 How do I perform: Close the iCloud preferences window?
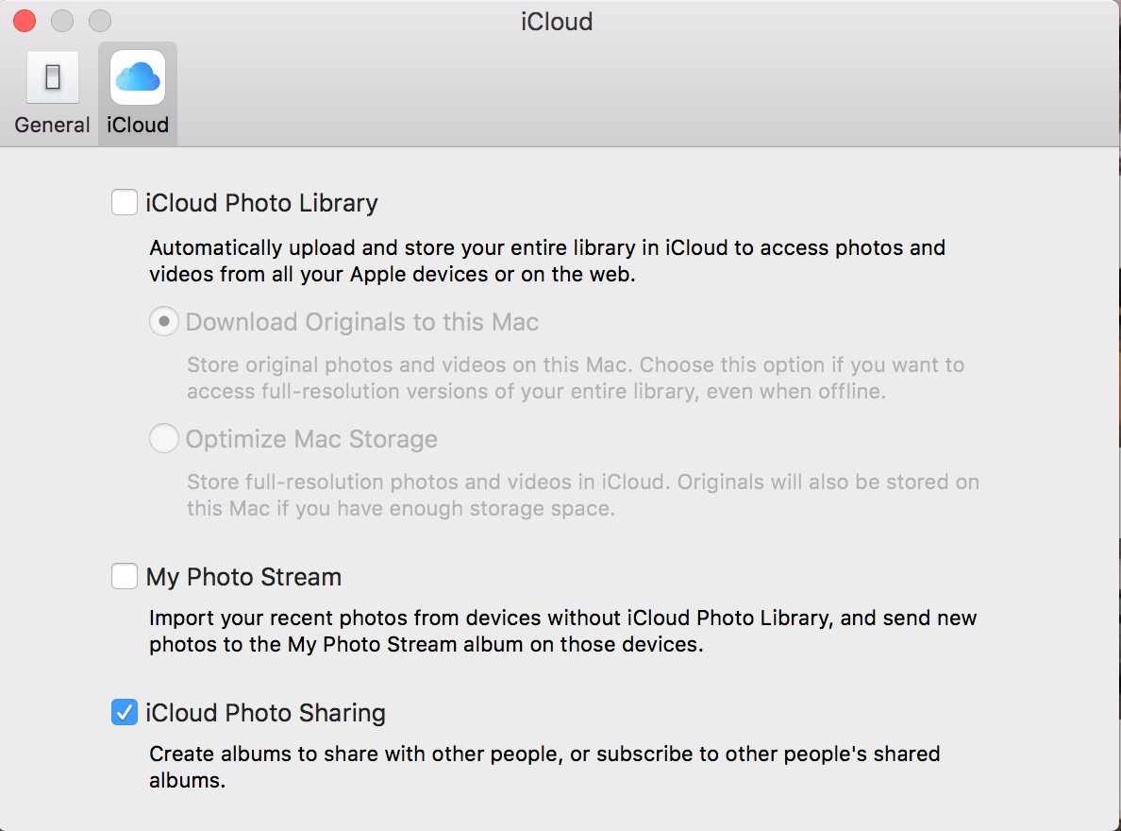[x=25, y=21]
